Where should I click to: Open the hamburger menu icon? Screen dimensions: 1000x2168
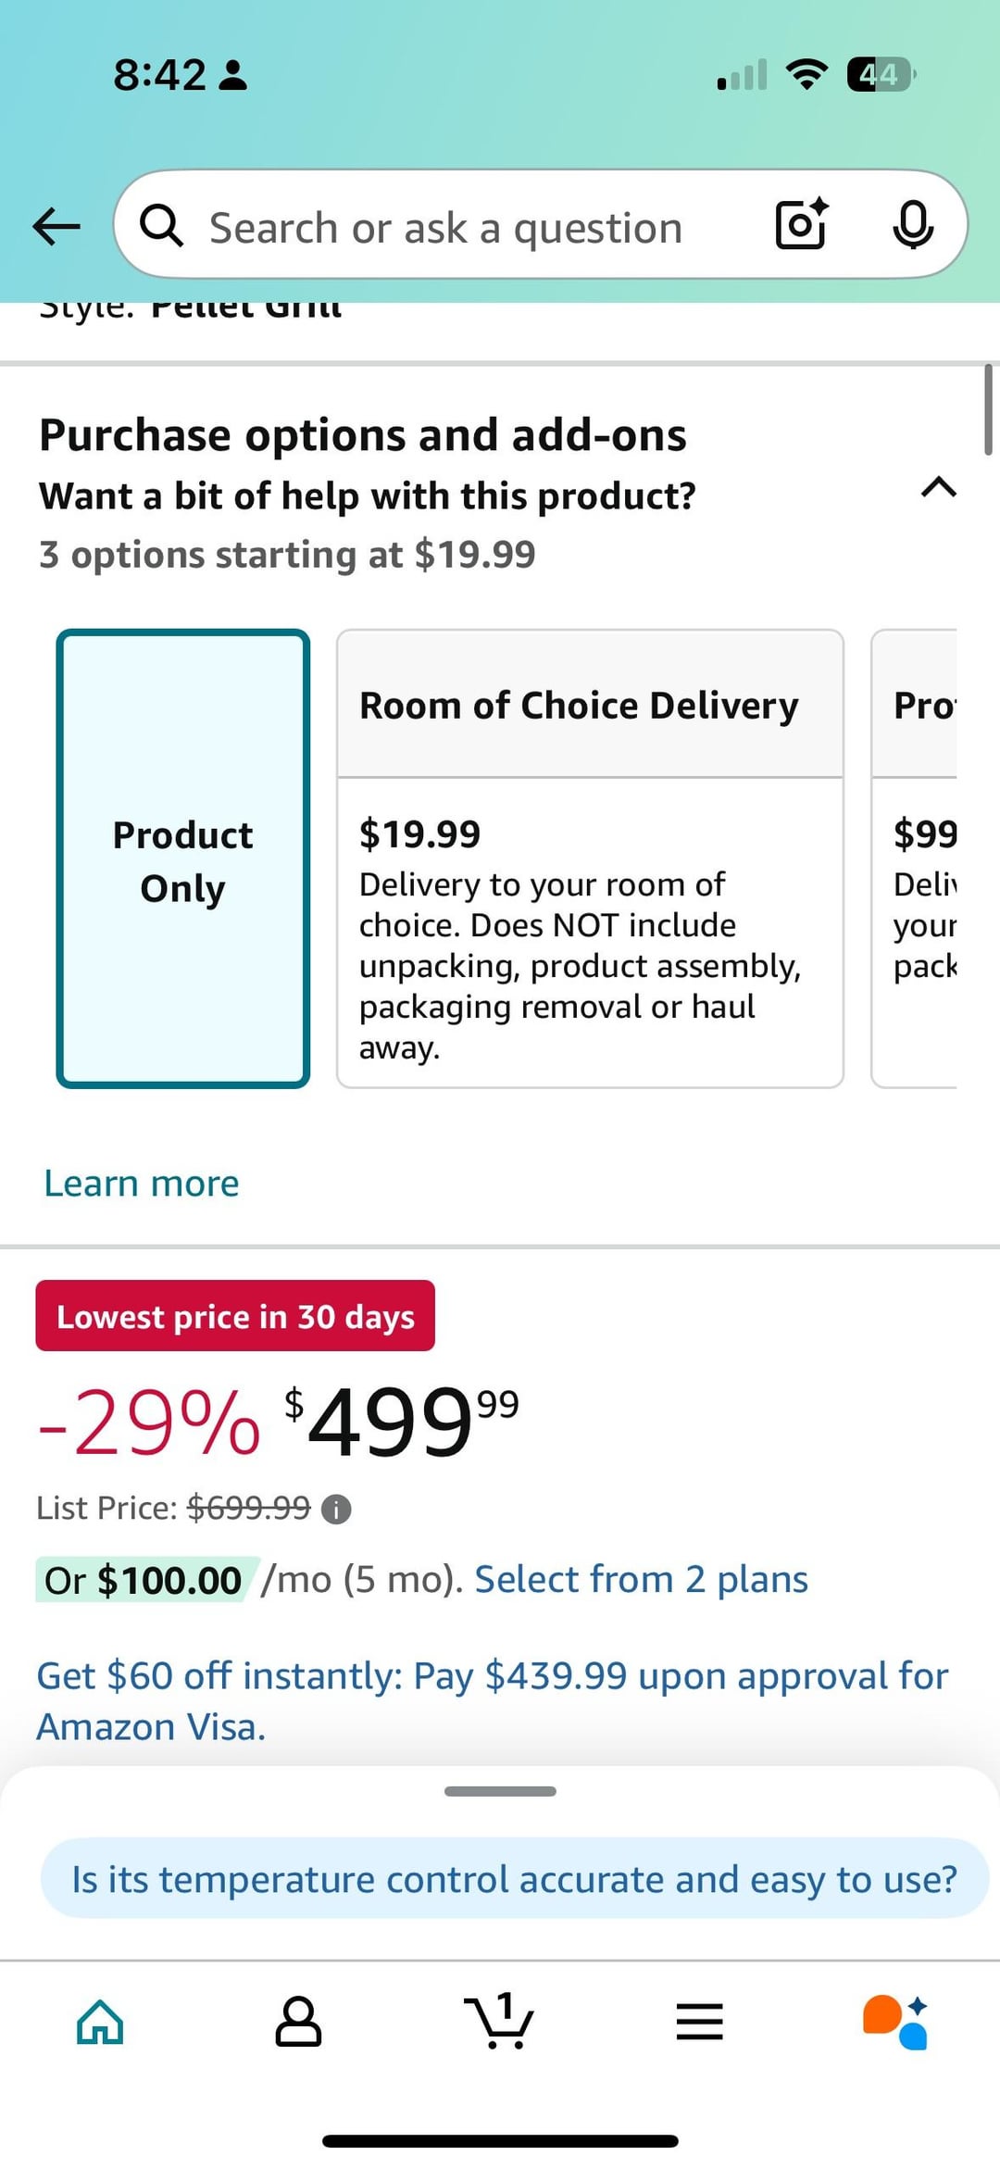tap(699, 2022)
